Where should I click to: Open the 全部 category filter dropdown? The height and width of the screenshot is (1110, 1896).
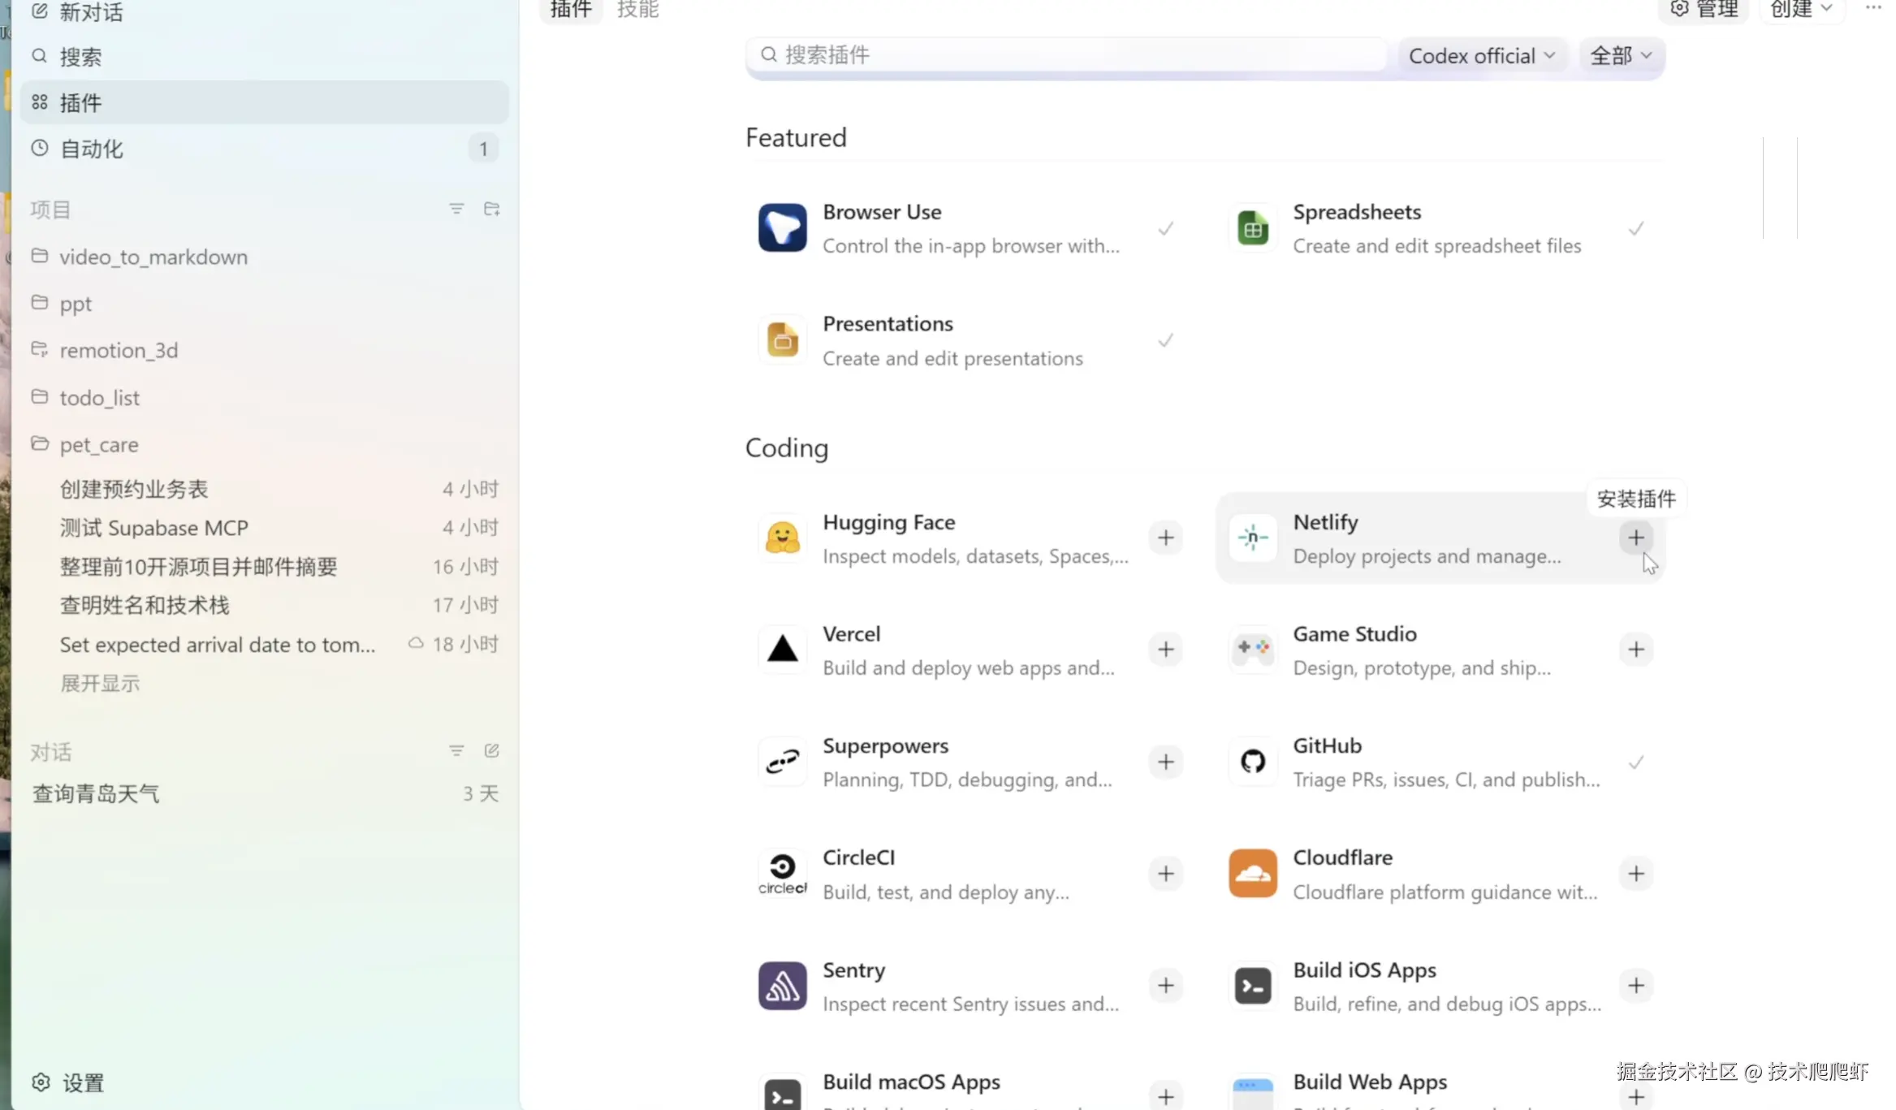[x=1620, y=56]
